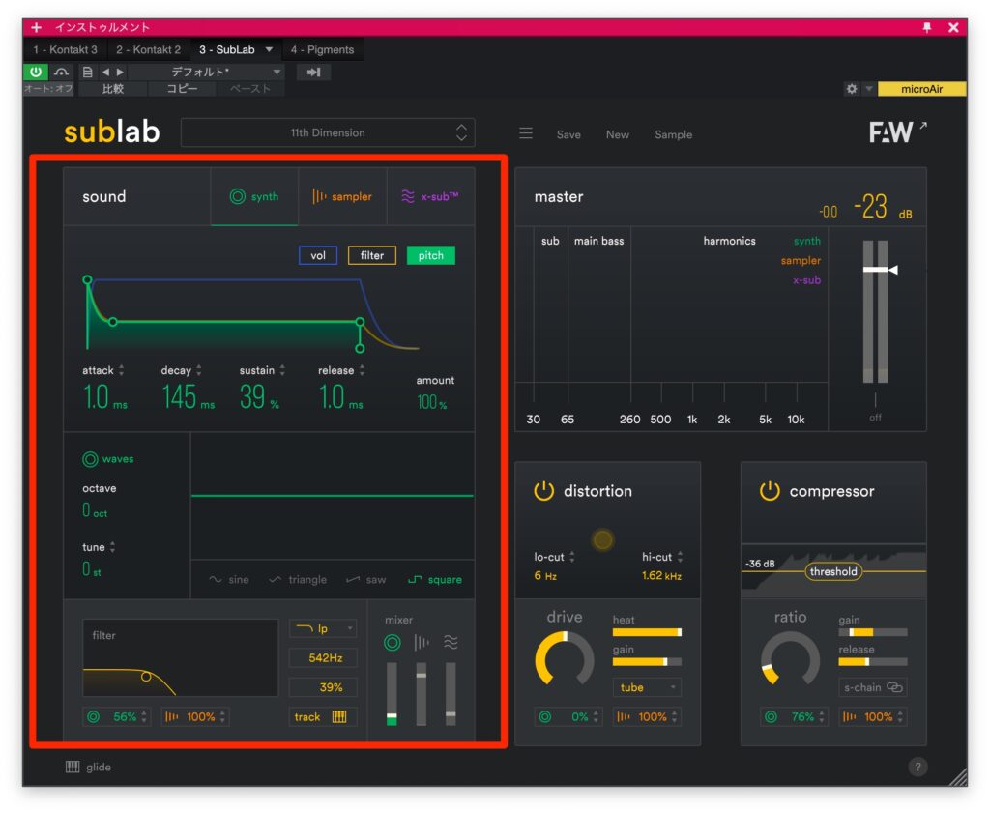
Task: Click the pitch envelope button
Action: [x=430, y=255]
